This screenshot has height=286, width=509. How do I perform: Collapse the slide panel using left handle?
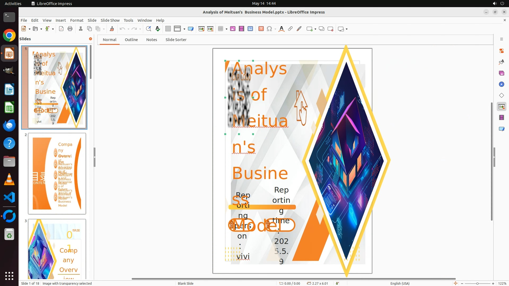tap(94, 157)
